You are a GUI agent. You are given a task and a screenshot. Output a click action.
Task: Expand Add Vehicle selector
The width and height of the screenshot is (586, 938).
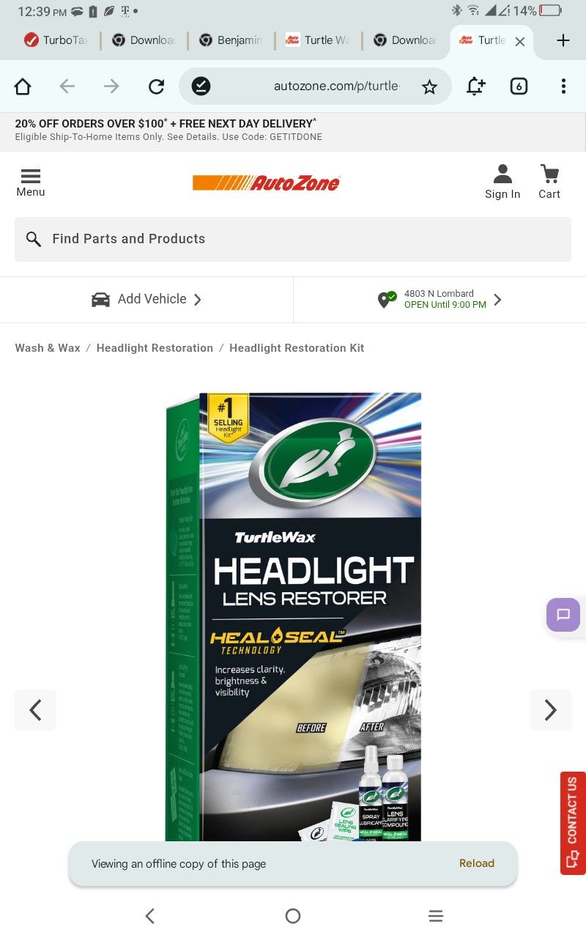[x=146, y=300]
